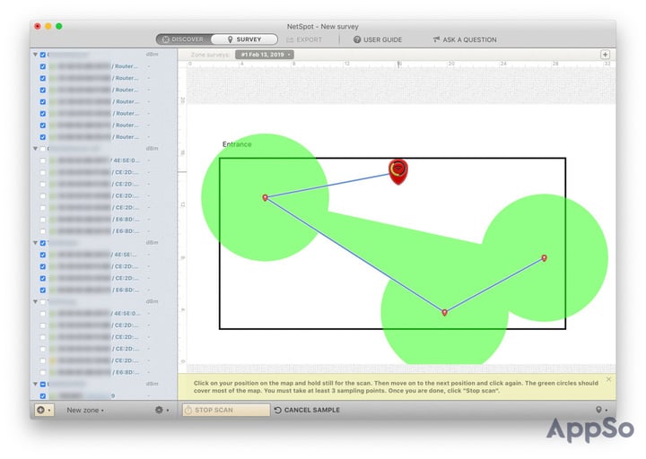This screenshot has height=459, width=646.
Task: Collapse the second network group triangle
Action: 35,149
